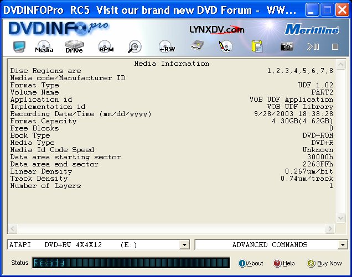Expand the ADVANCED COMMANDS dropdown
This screenshot has height=277, width=352.
click(343, 245)
